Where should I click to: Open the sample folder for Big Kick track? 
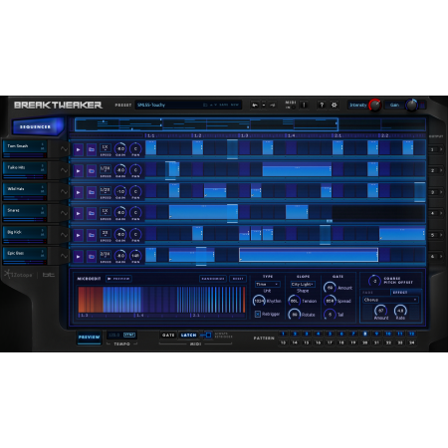pyautogui.click(x=92, y=235)
